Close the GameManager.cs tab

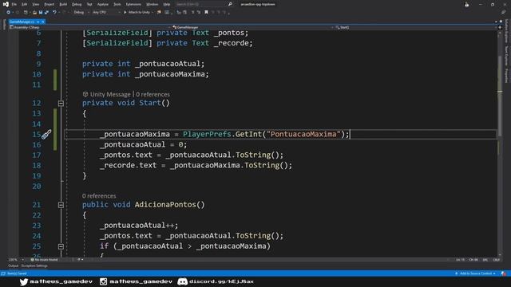tap(42, 22)
